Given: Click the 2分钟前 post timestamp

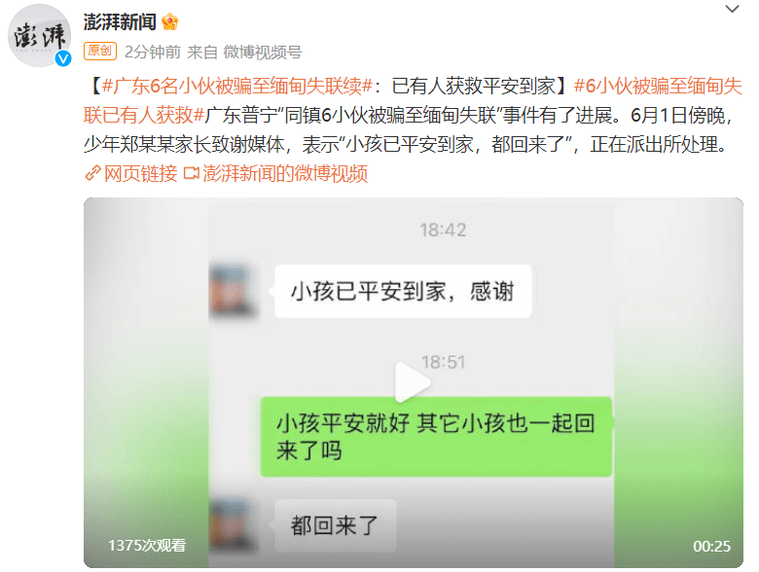Looking at the screenshot, I should [153, 52].
